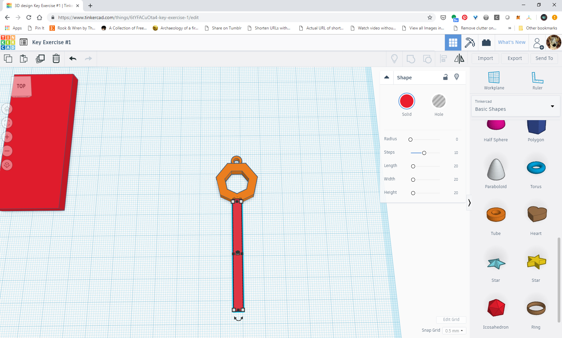Click the Paste tool icon

[x=24, y=59]
